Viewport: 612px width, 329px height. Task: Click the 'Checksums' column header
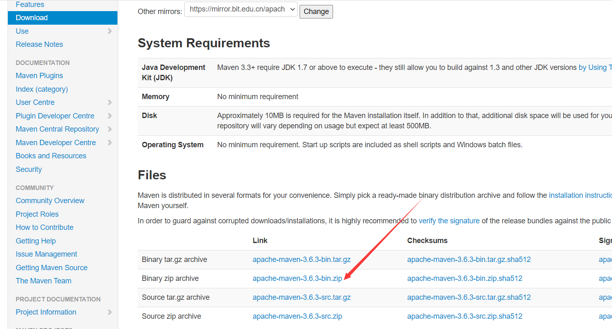click(x=427, y=241)
